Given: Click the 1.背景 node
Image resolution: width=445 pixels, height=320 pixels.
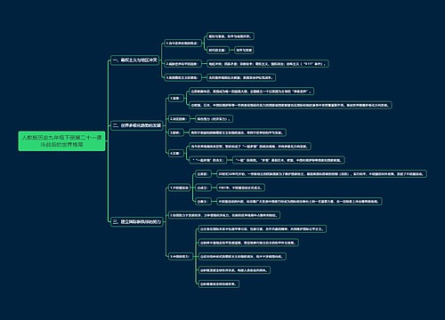Looking at the screenshot, I should [176, 98].
